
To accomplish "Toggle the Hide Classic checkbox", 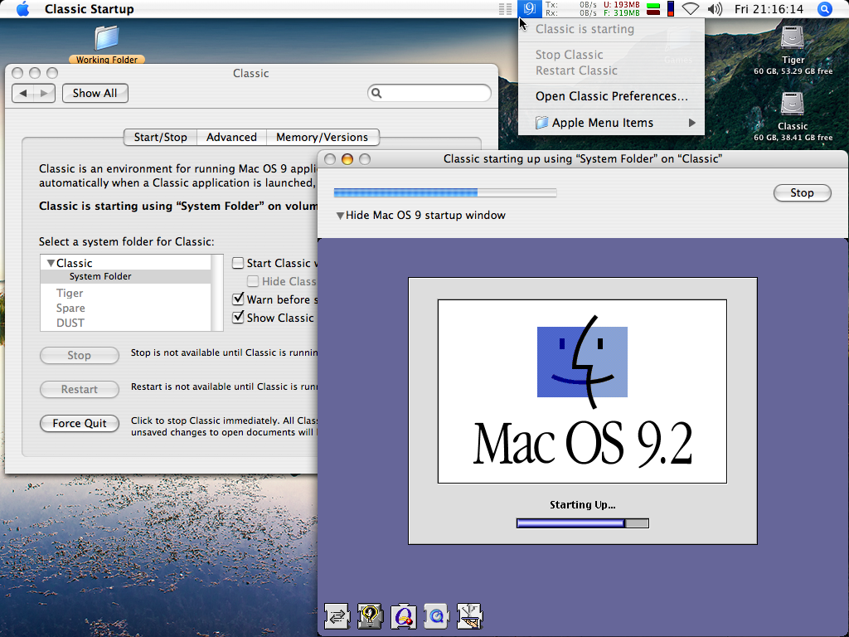I will point(253,281).
